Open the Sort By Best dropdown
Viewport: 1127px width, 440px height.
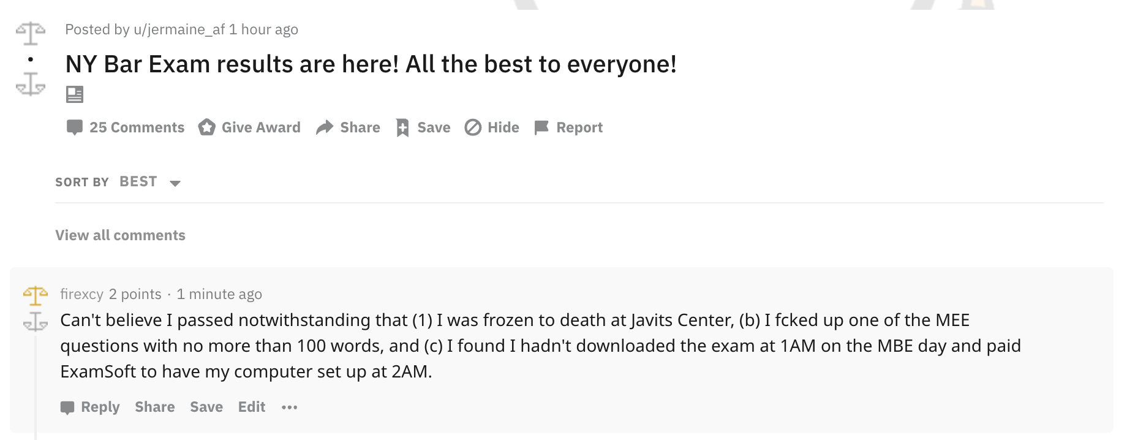pos(138,182)
